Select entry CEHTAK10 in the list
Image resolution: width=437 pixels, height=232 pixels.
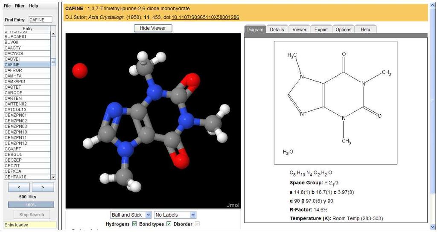(27, 177)
